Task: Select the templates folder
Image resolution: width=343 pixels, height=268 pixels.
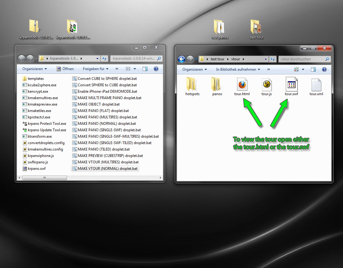Action: (x=33, y=79)
